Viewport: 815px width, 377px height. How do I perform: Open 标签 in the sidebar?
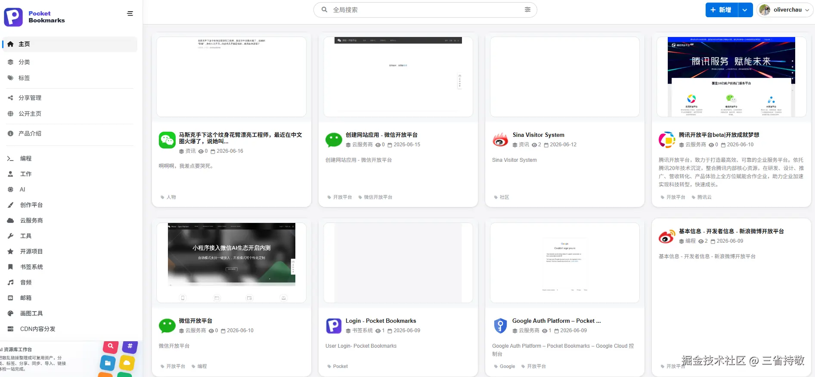click(70, 78)
